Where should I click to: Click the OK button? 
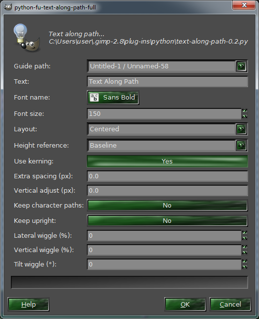coord(185,304)
